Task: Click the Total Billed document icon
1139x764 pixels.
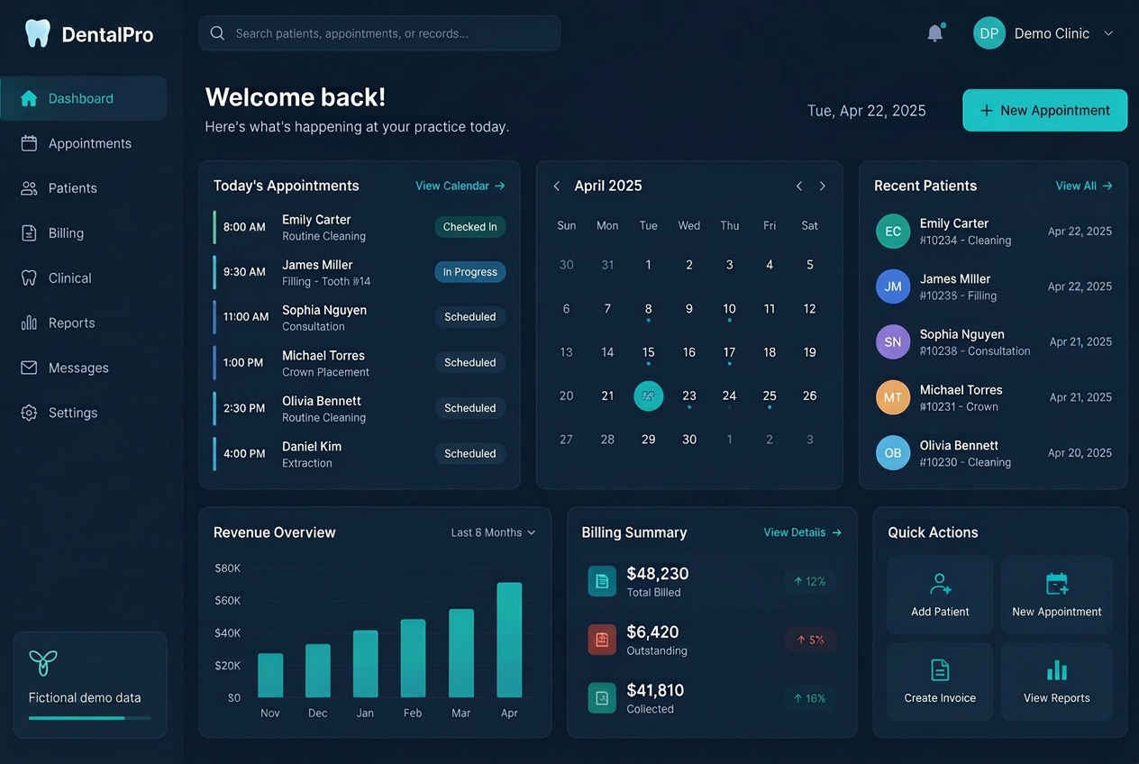Action: (x=602, y=581)
